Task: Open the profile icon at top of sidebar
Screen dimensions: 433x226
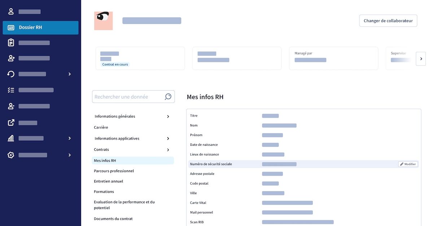Action: [10, 11]
